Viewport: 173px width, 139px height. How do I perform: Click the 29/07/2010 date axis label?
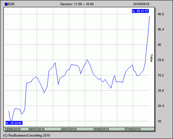point(69,129)
